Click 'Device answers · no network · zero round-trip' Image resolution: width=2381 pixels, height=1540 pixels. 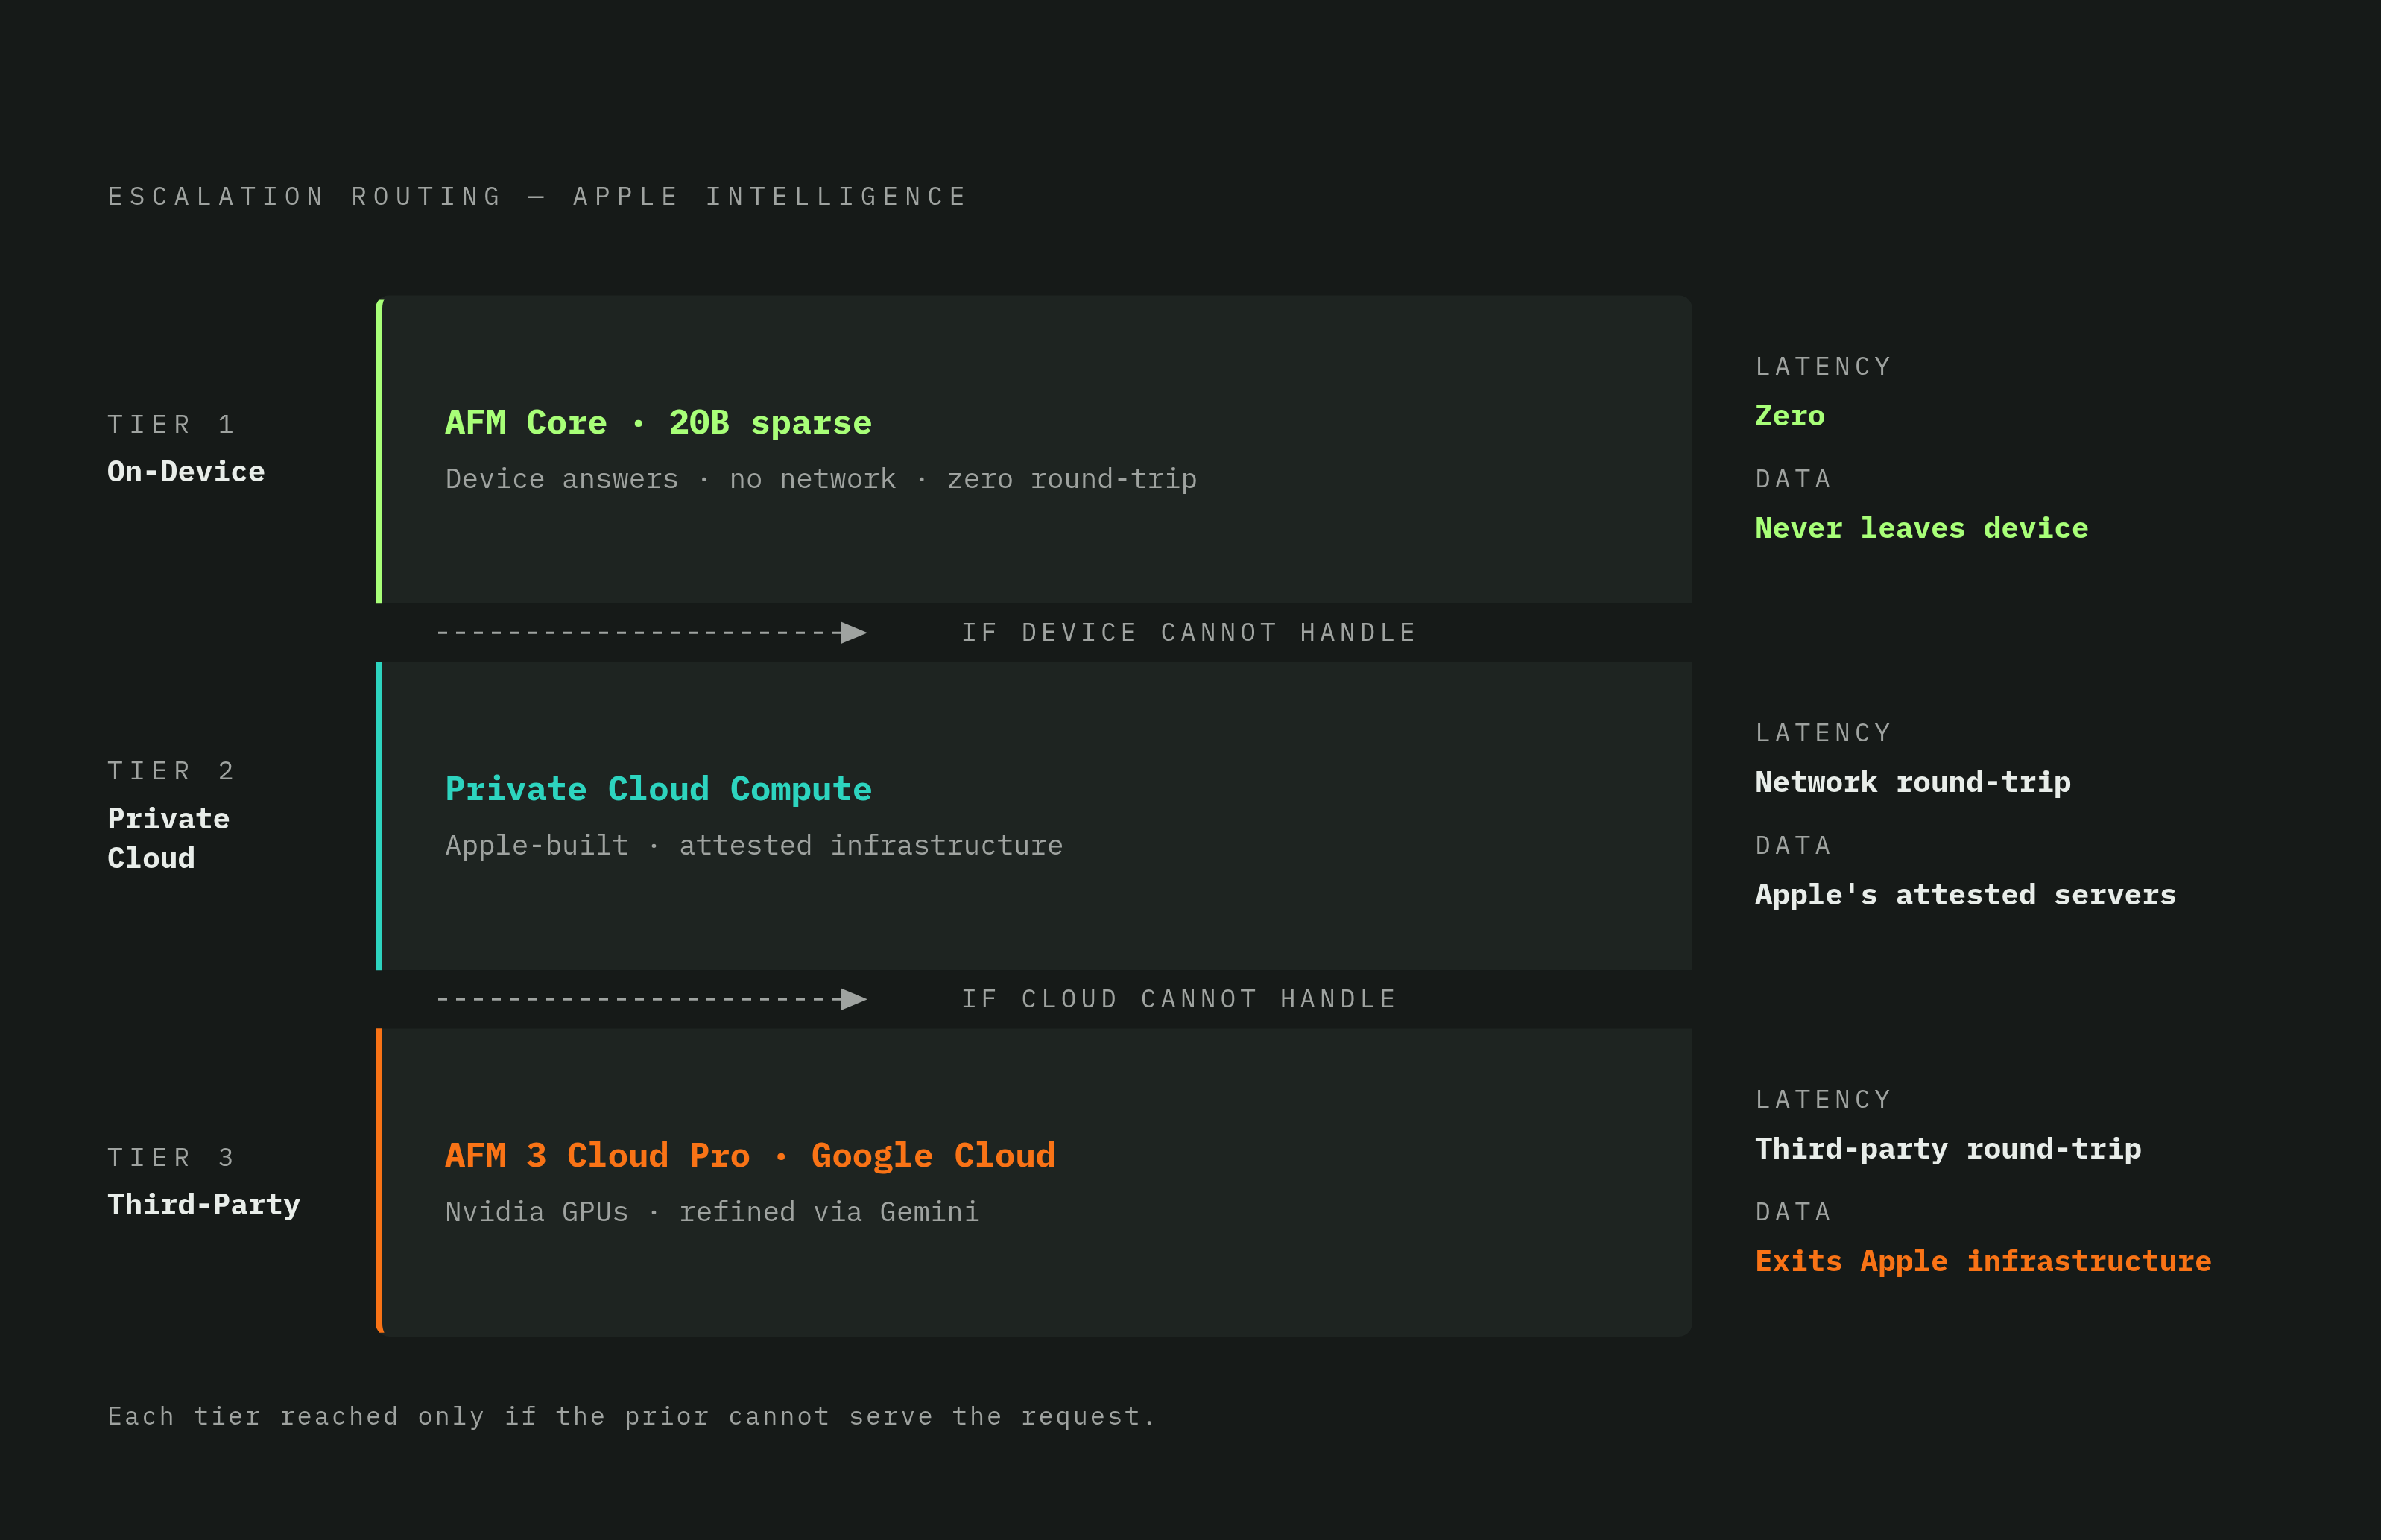(821, 479)
